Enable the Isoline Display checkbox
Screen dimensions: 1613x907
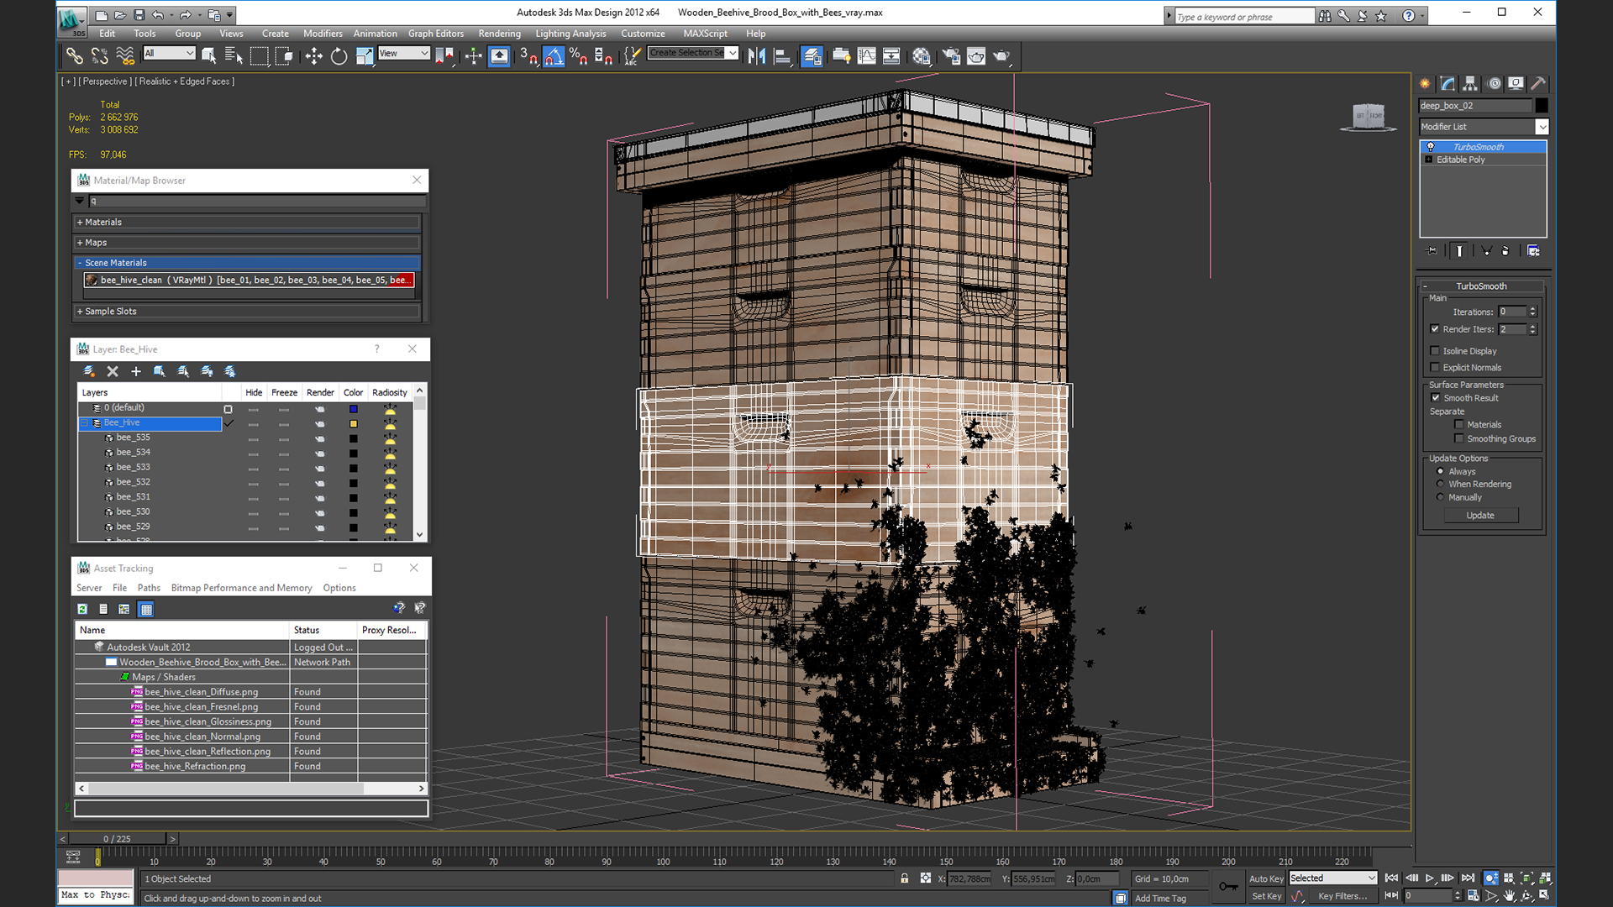tap(1435, 351)
